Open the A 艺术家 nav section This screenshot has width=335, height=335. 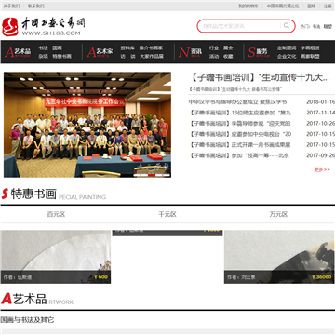click(100, 52)
